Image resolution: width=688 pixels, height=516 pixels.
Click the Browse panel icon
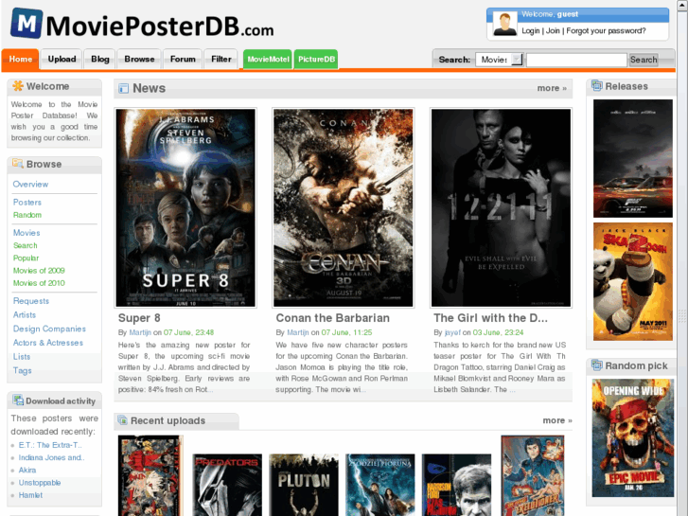(x=18, y=164)
